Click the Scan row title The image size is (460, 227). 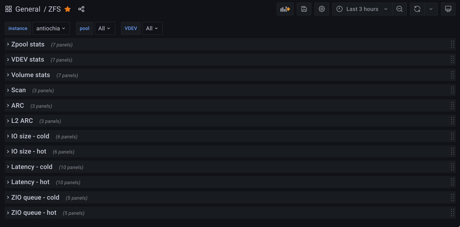pos(18,90)
